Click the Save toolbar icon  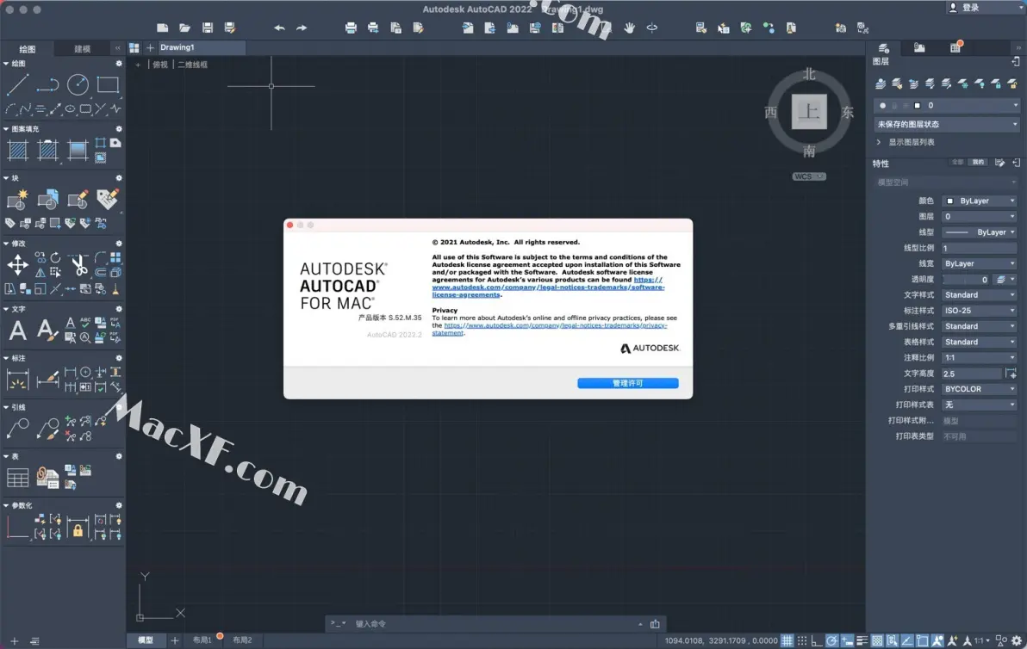[208, 28]
